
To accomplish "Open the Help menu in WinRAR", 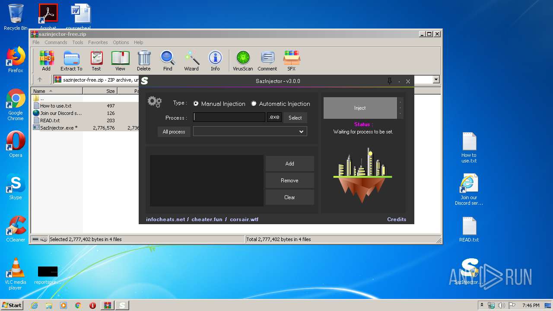I will [139, 42].
